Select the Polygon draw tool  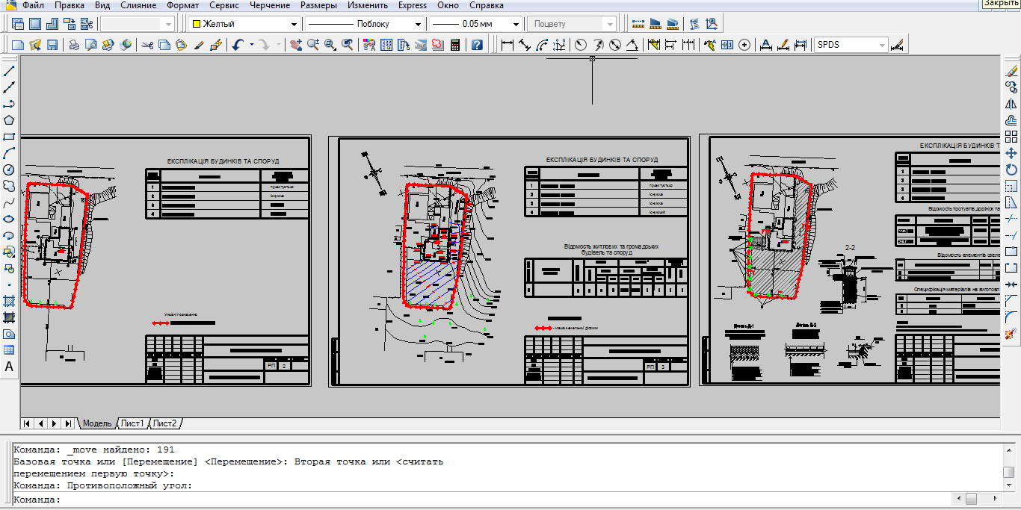pyautogui.click(x=9, y=120)
